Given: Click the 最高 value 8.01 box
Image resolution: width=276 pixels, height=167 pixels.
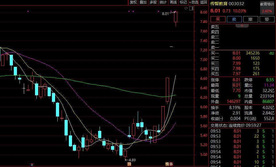Looking at the screenshot, I should 236,85.
